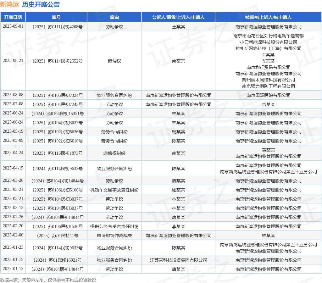The width and height of the screenshot is (322, 283).
Task: Select the date 2025-01-23
Action: pyautogui.click(x=13, y=247)
